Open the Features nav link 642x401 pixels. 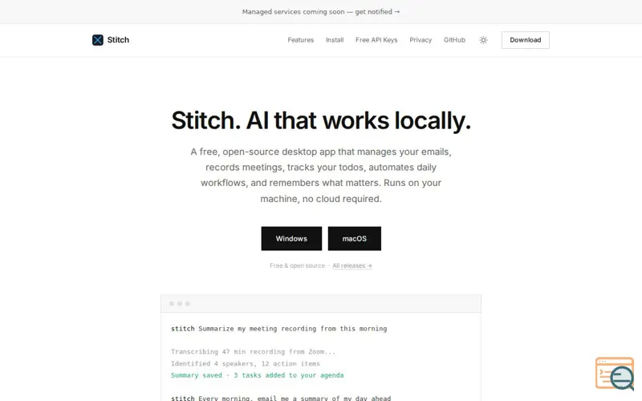[x=300, y=39]
